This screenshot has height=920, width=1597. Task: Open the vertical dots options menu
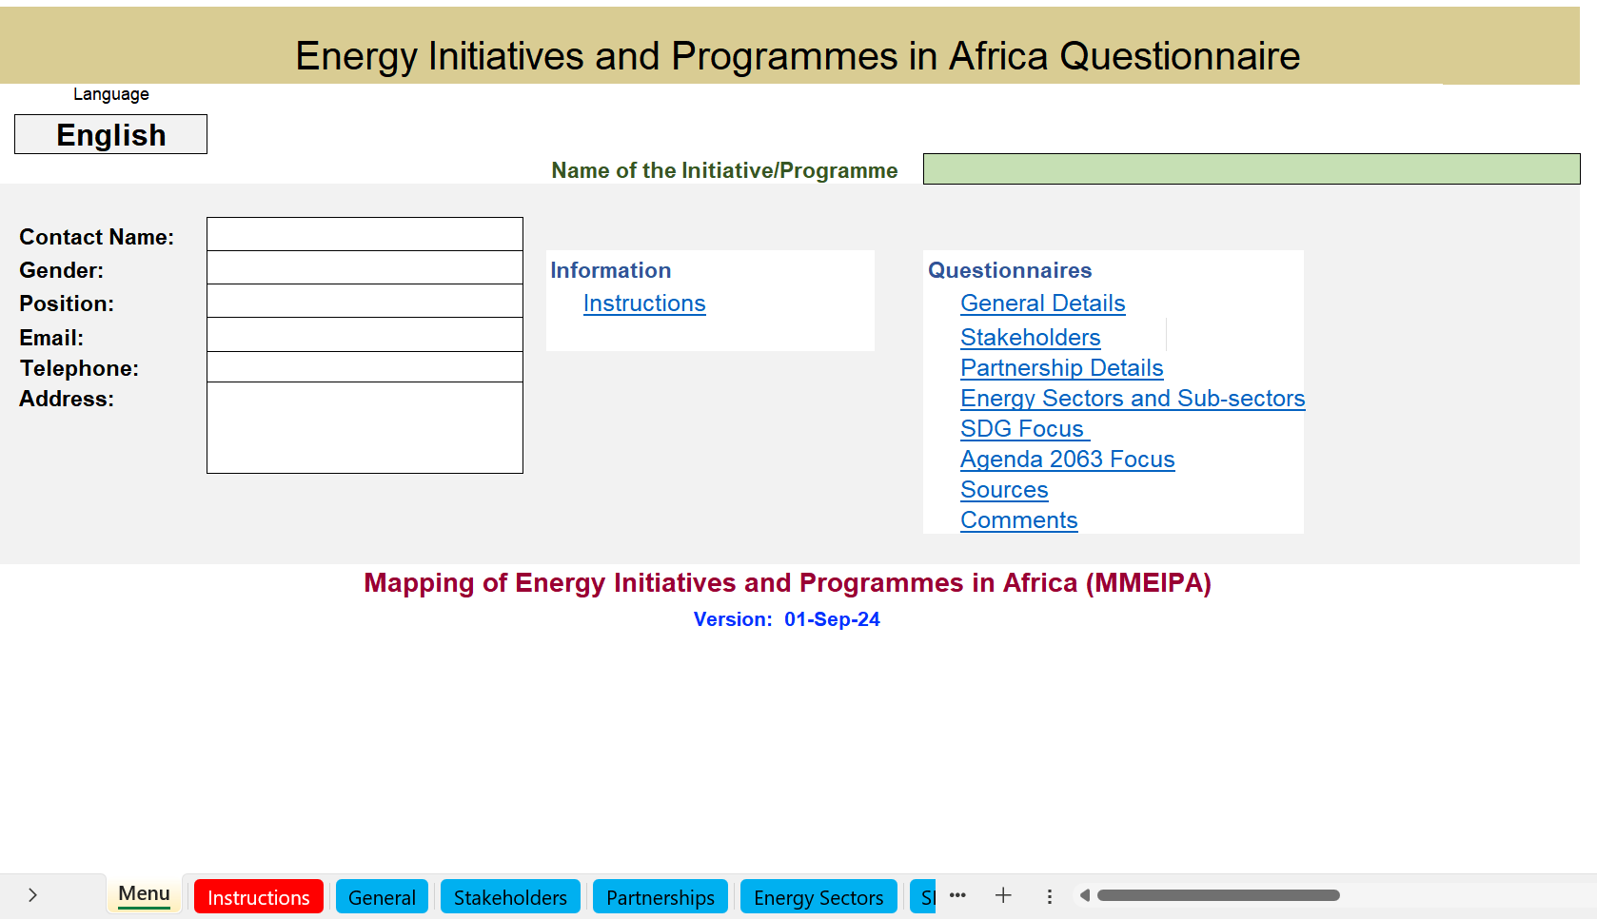click(1049, 896)
